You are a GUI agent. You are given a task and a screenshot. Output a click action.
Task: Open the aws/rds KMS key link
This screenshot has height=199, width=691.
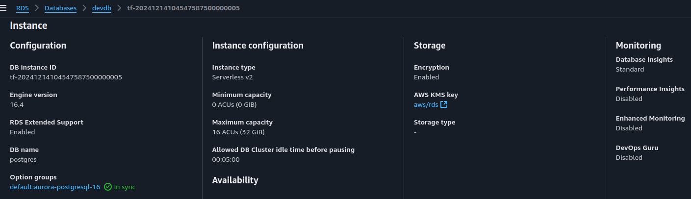pos(426,104)
